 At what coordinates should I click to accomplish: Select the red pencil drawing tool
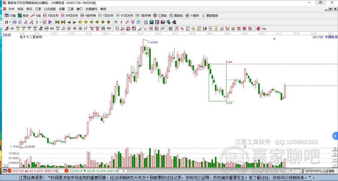(x=7, y=29)
